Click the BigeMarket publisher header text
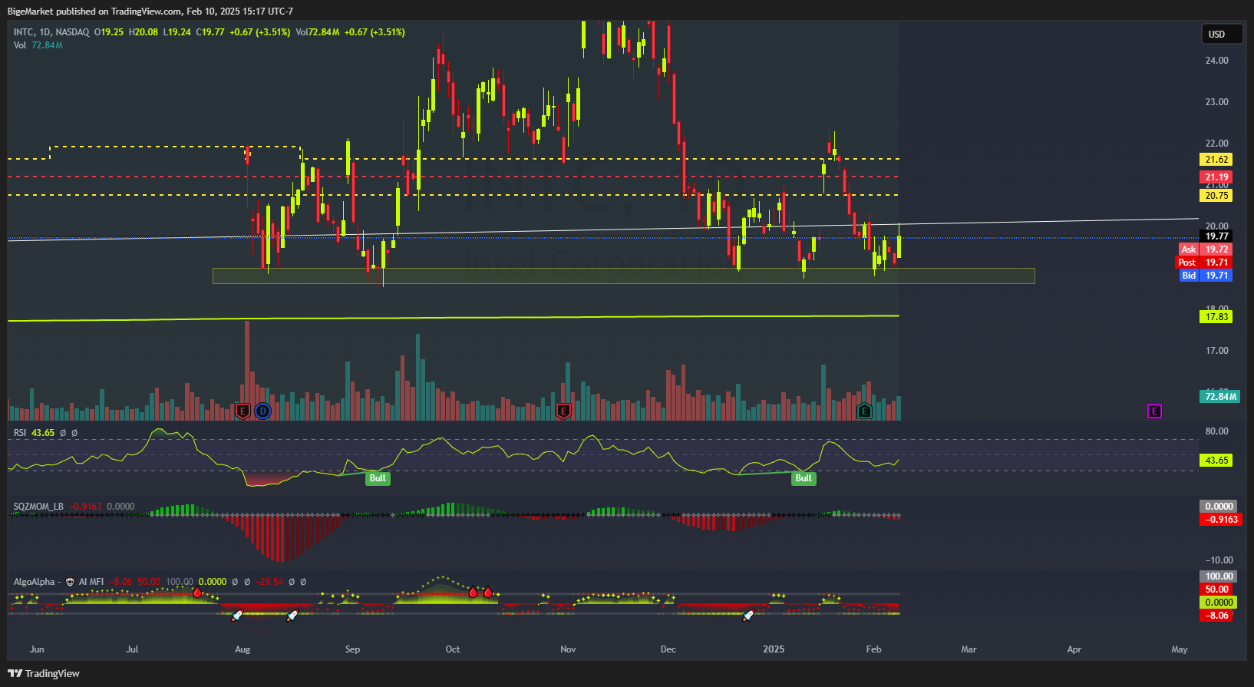 pos(150,12)
